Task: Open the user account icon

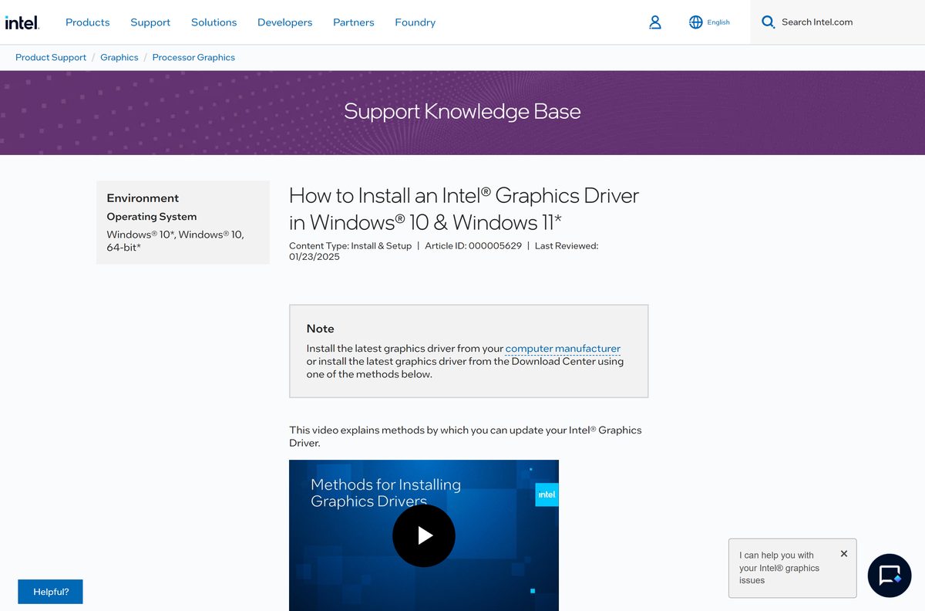Action: [655, 22]
